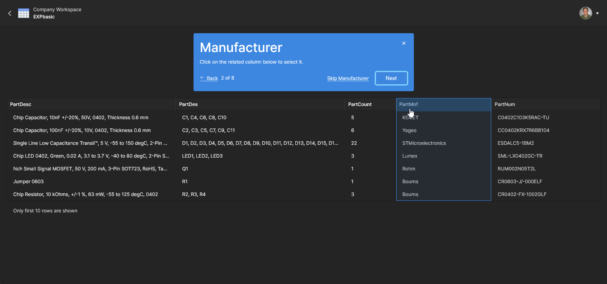The image size is (607, 284).
Task: Click the STMicroelectronics manufacturer cell
Action: pos(424,143)
